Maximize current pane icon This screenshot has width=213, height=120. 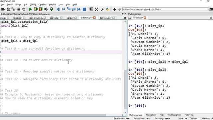pos(91,9)
